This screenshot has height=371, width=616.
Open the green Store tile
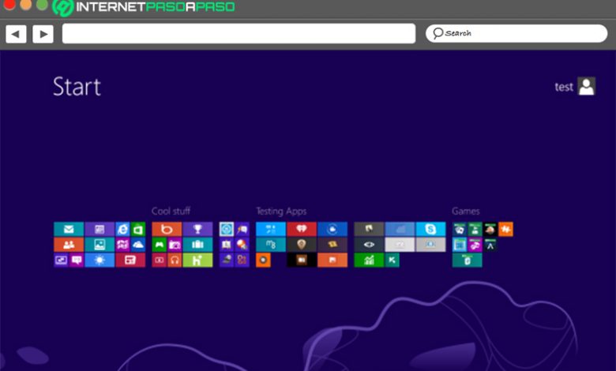click(138, 229)
